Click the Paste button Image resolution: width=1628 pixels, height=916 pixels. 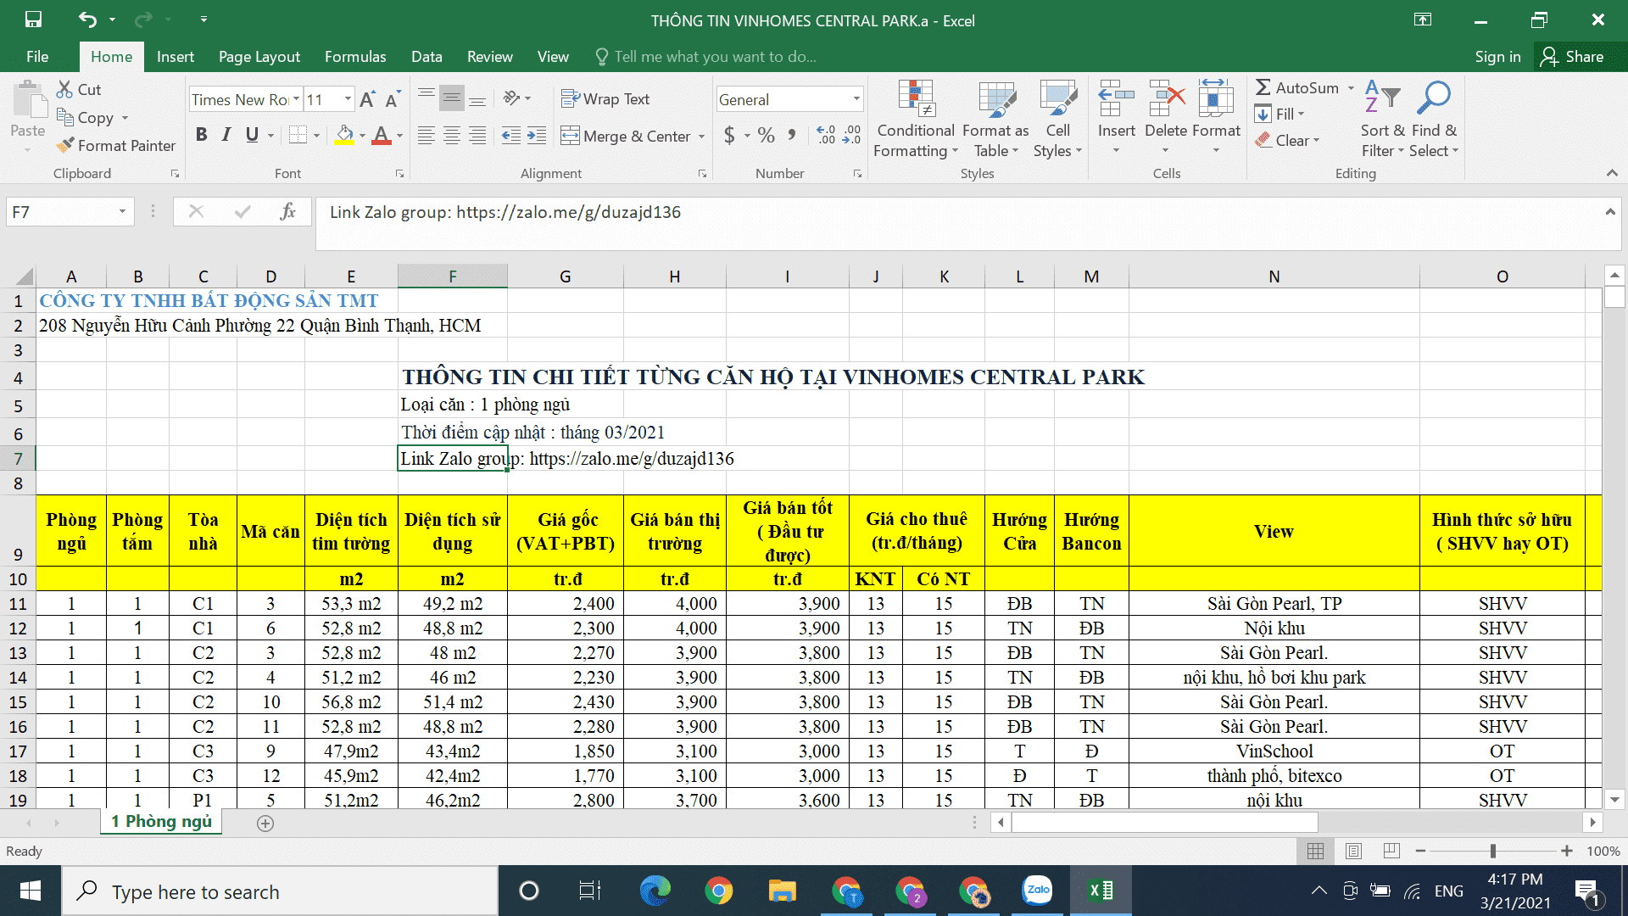coord(28,117)
